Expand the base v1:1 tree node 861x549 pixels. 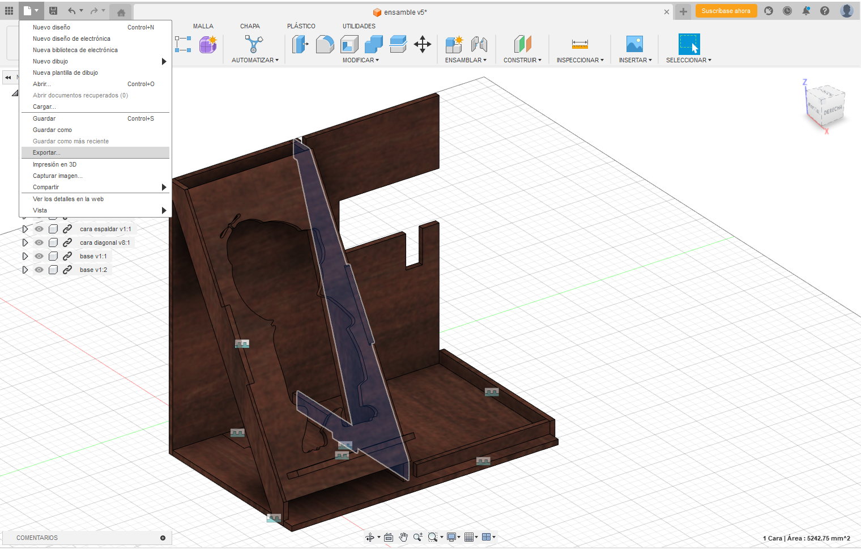[25, 256]
